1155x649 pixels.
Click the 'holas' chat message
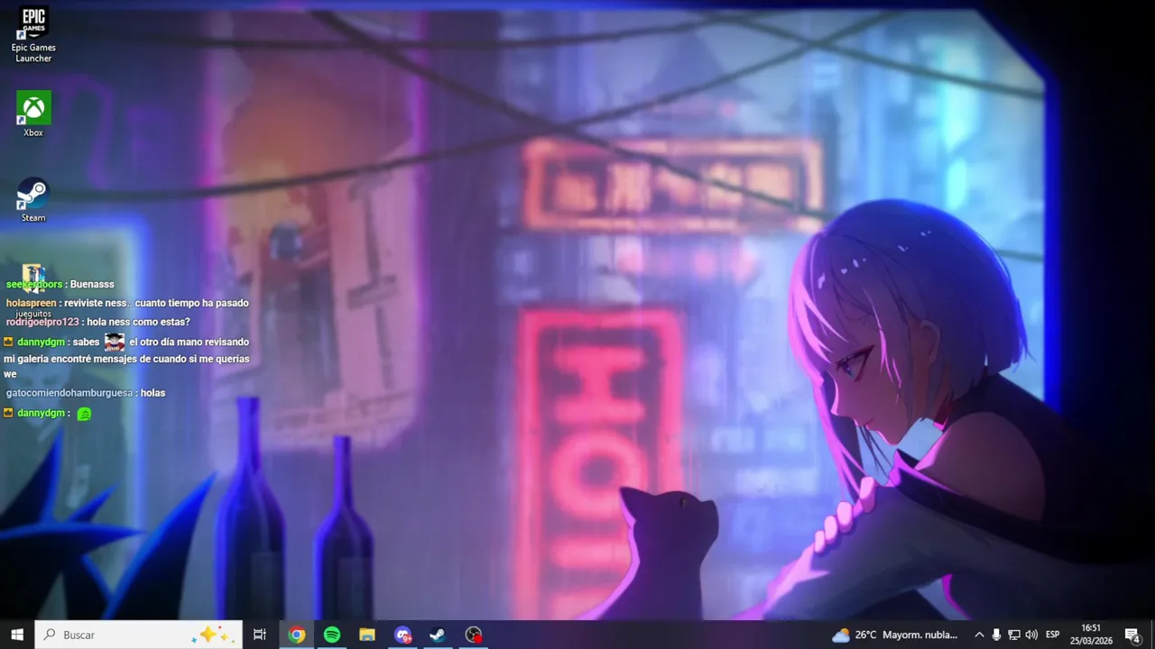tap(152, 393)
